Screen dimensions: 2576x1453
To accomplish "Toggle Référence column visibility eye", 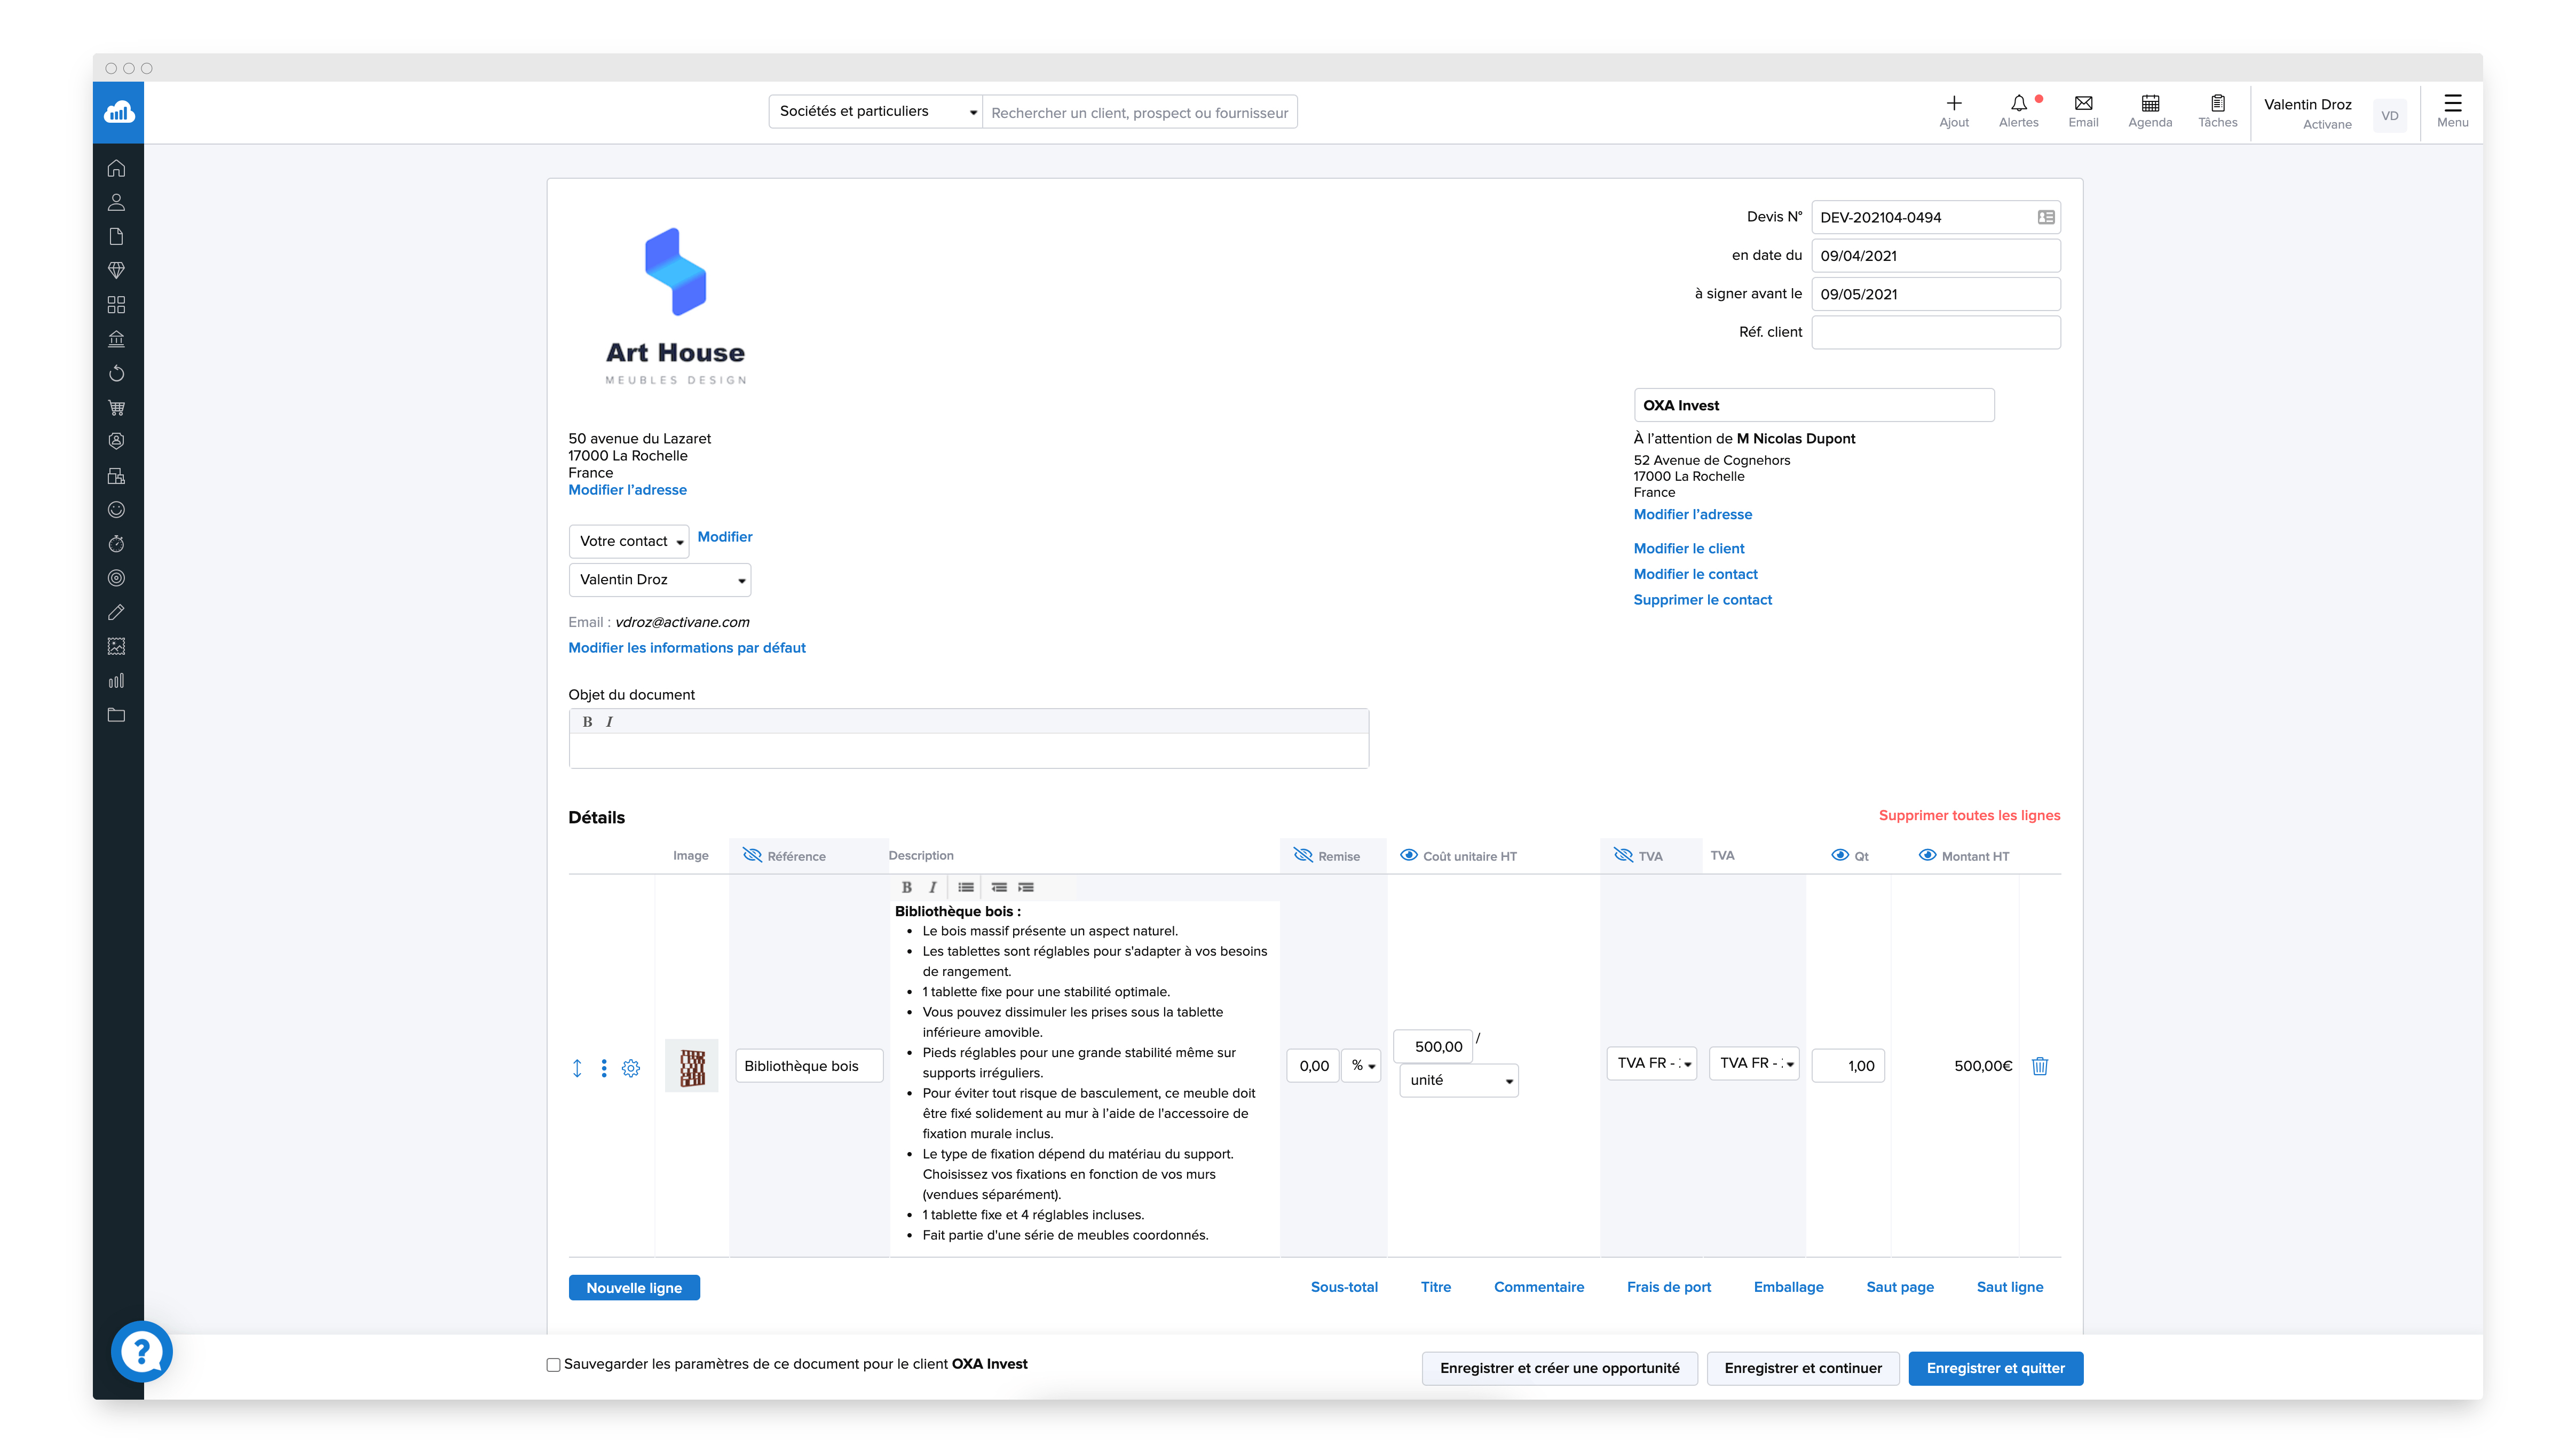I will point(752,855).
